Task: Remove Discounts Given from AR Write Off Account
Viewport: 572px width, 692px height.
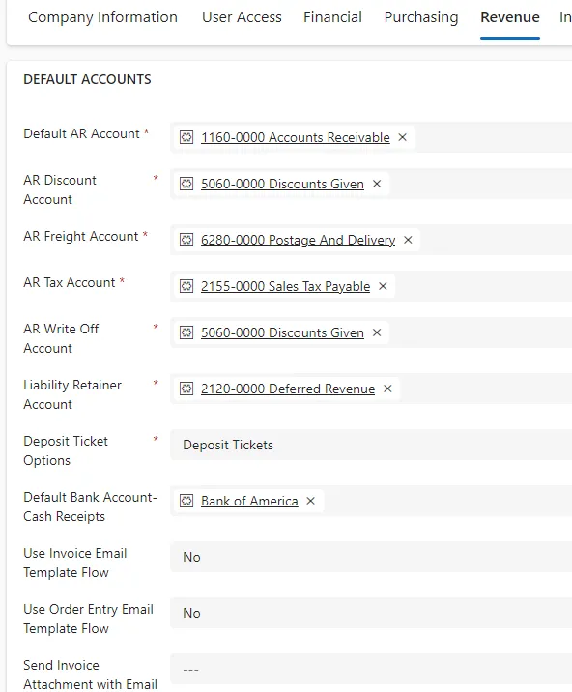Action: point(377,332)
